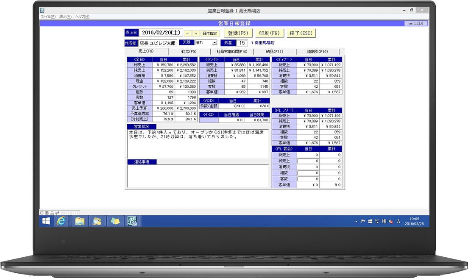Open the Action Center flag icon
This screenshot has width=468, height=278.
click(363, 221)
